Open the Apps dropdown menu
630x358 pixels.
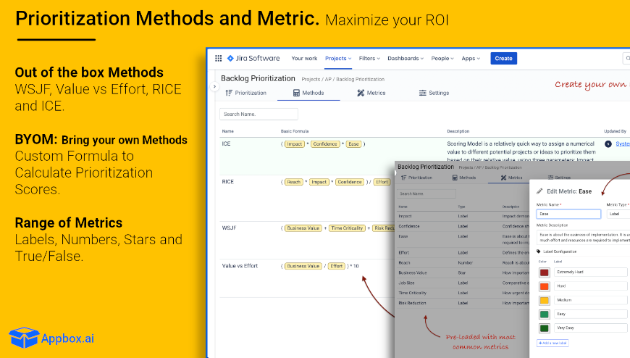pyautogui.click(x=471, y=58)
